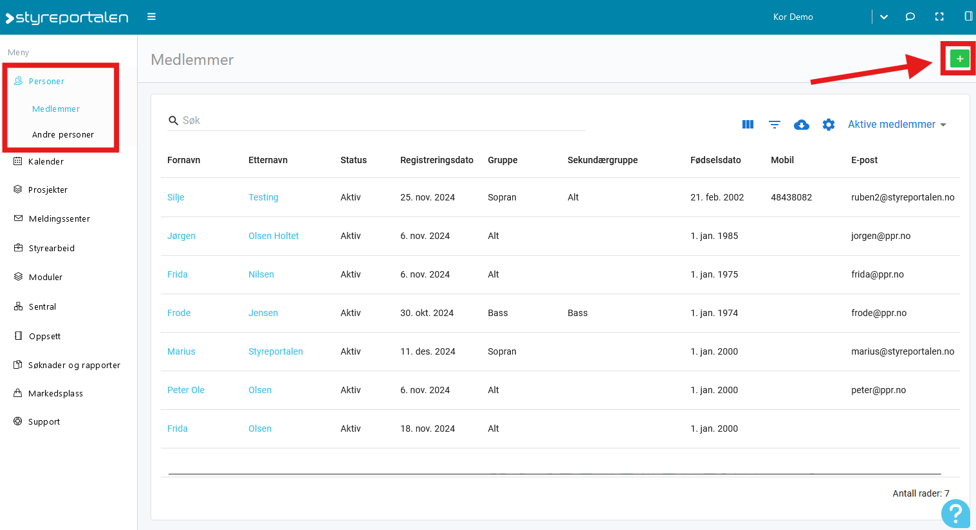The image size is (976, 530).
Task: Open the Aktive medlemmer filter dropdown
Action: click(897, 125)
